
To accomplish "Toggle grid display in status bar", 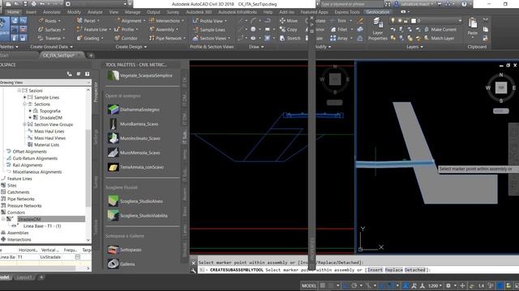I will (323, 285).
